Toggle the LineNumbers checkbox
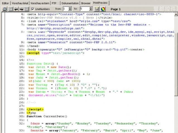178x133 pixels. click(x=33, y=9)
